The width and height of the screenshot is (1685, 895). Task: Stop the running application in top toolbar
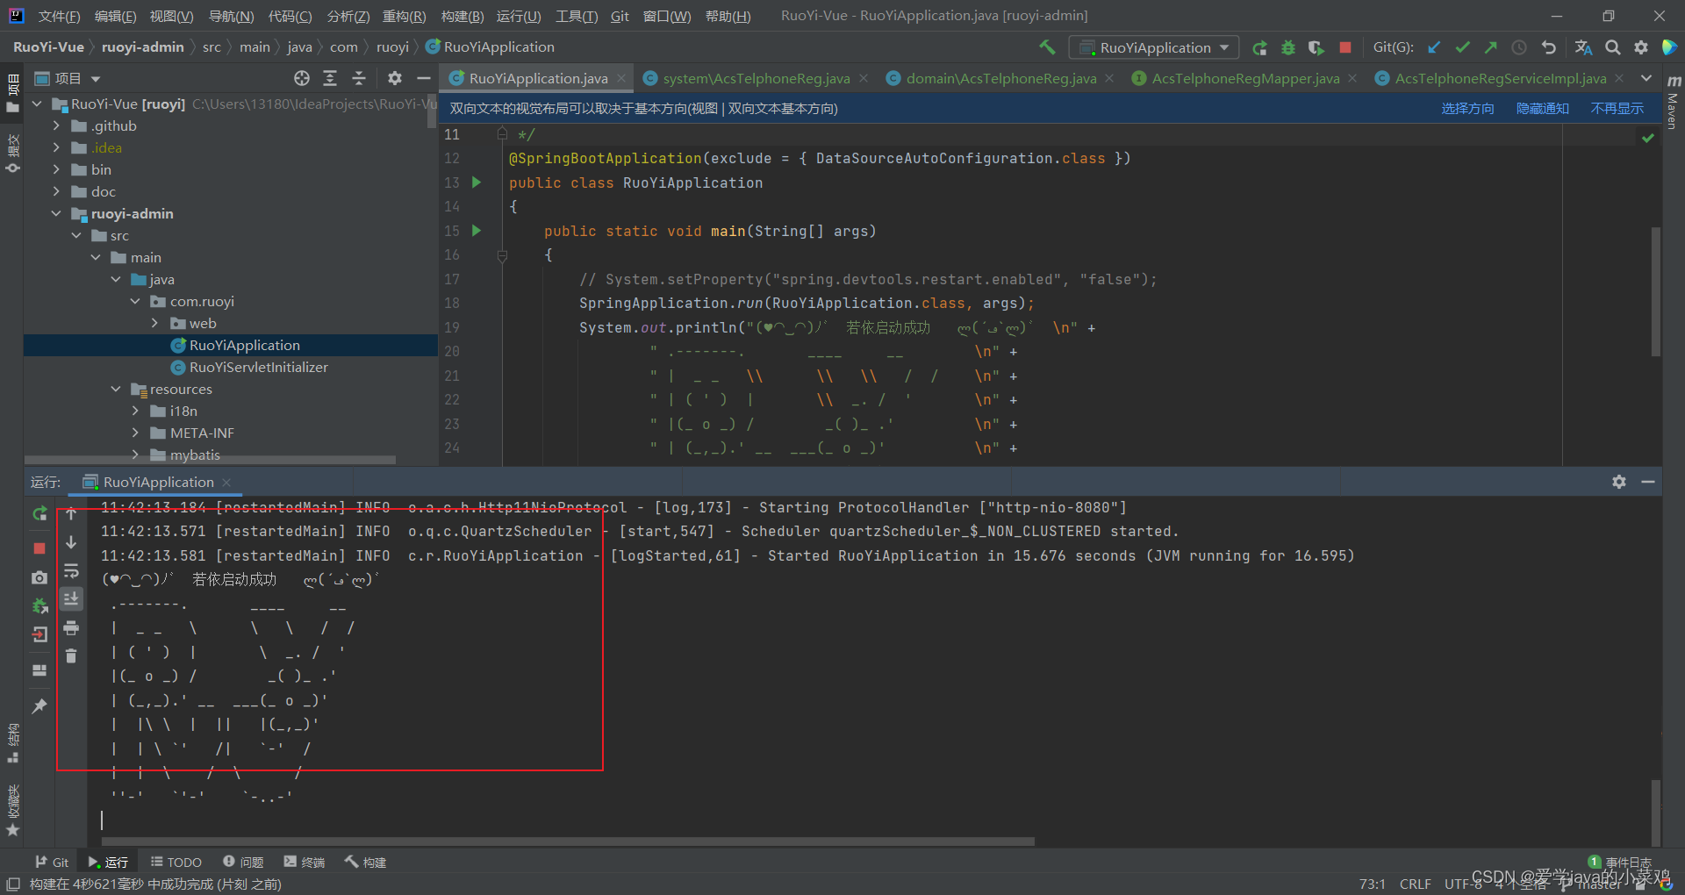click(x=1345, y=47)
